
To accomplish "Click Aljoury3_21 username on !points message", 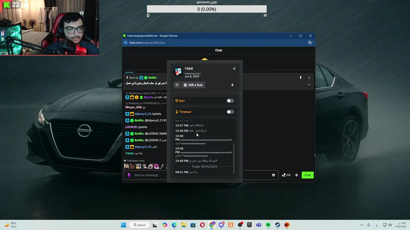I will (x=143, y=114).
